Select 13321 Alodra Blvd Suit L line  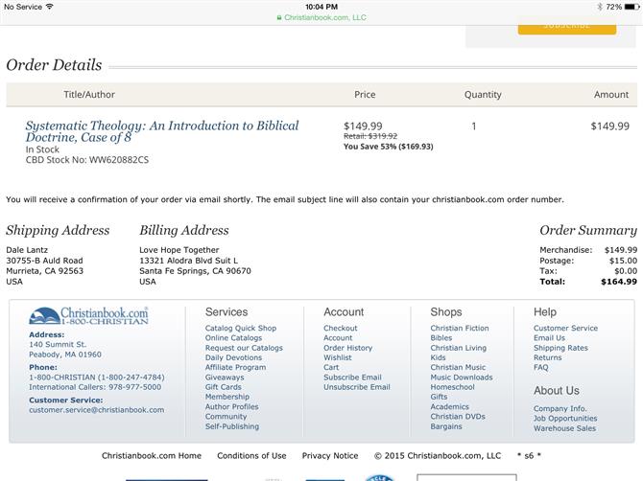click(188, 261)
